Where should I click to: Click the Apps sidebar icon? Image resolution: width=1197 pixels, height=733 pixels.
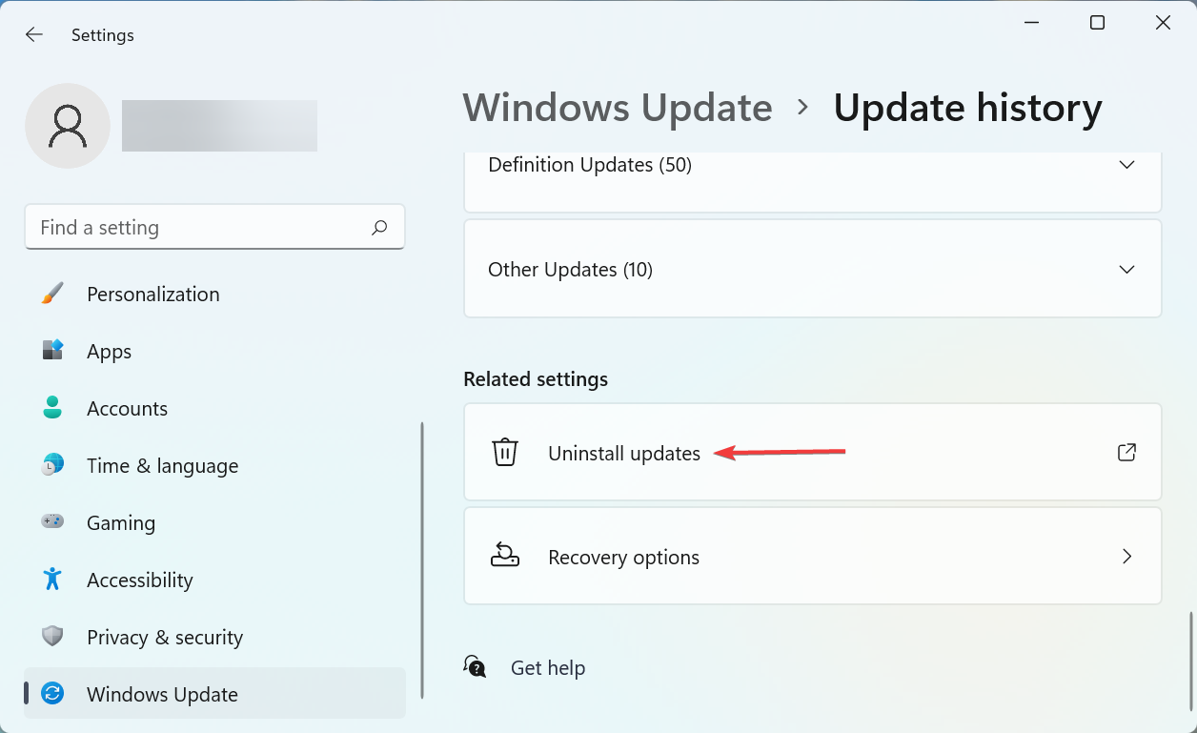[52, 351]
